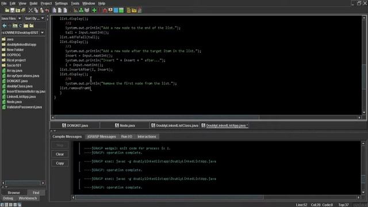Open the File menu
Viewport: 368px width, 207px height.
pos(4,3)
